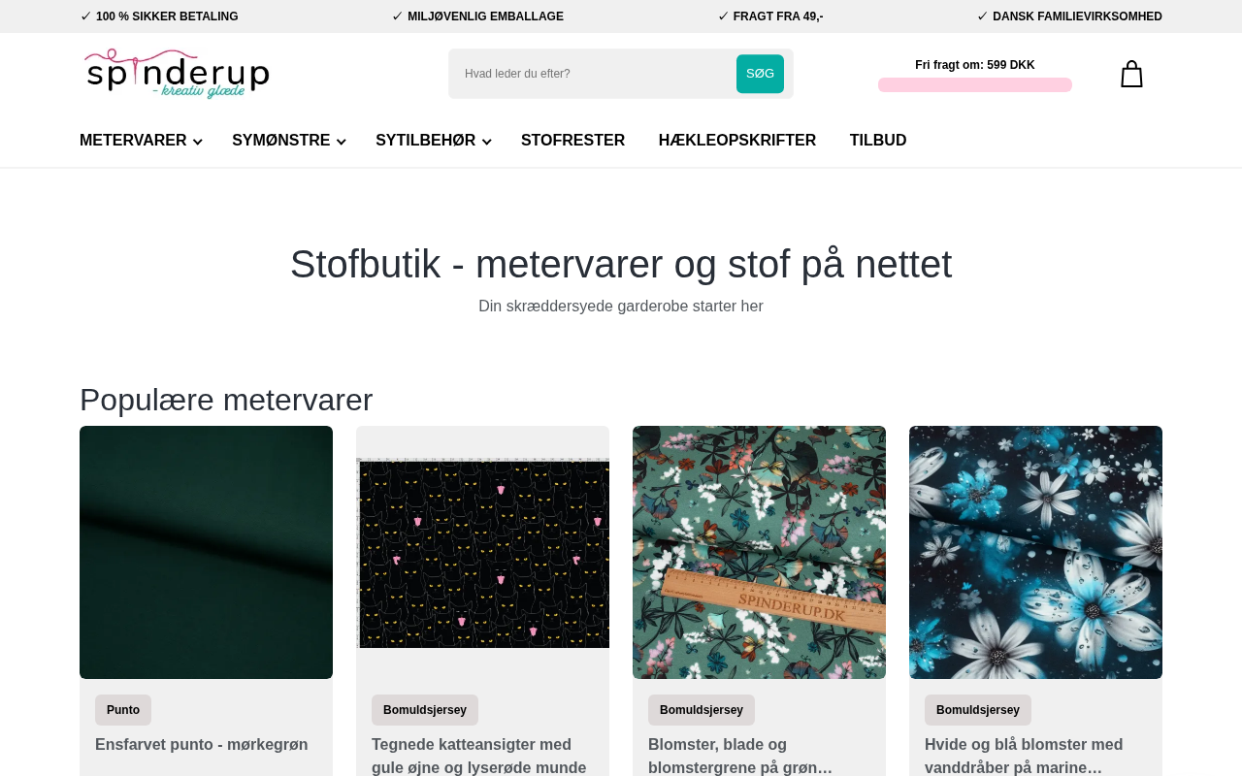Image resolution: width=1242 pixels, height=776 pixels.
Task: Click the pink free-shipping progress bar
Action: point(975,85)
